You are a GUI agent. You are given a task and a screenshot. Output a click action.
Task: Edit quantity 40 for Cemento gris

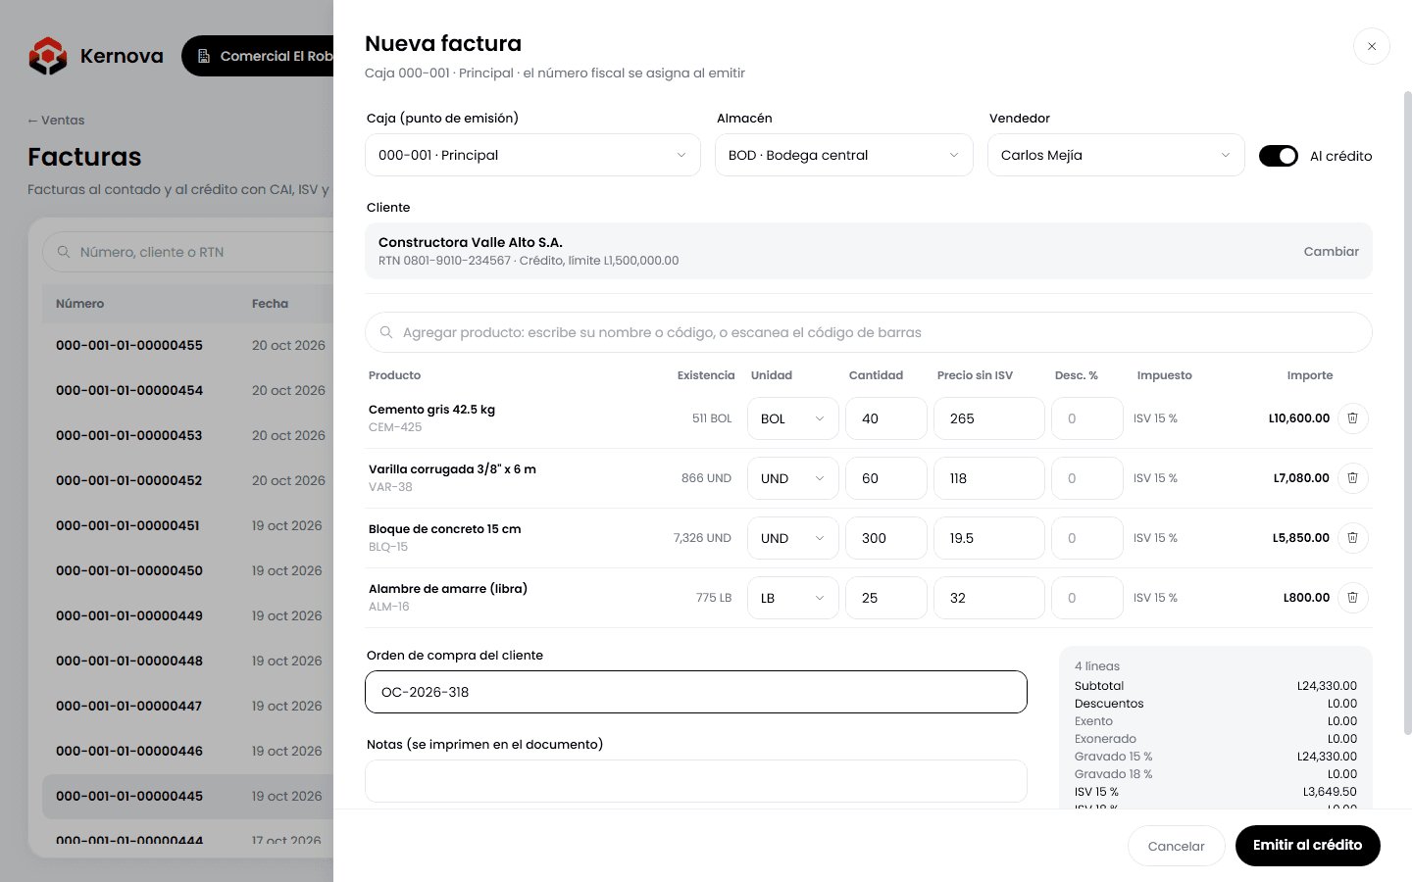[886, 418]
